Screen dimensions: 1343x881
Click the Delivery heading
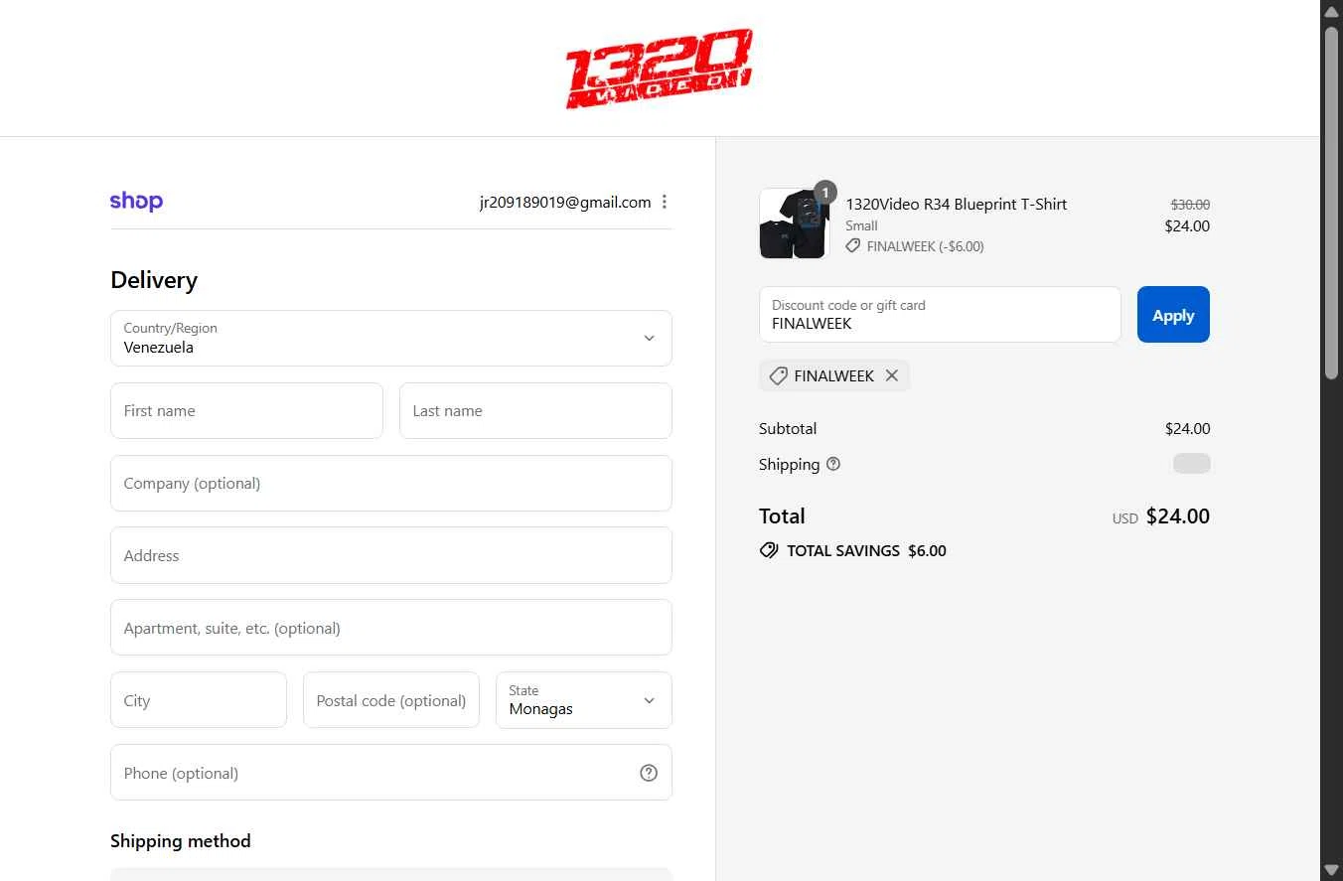coord(154,280)
